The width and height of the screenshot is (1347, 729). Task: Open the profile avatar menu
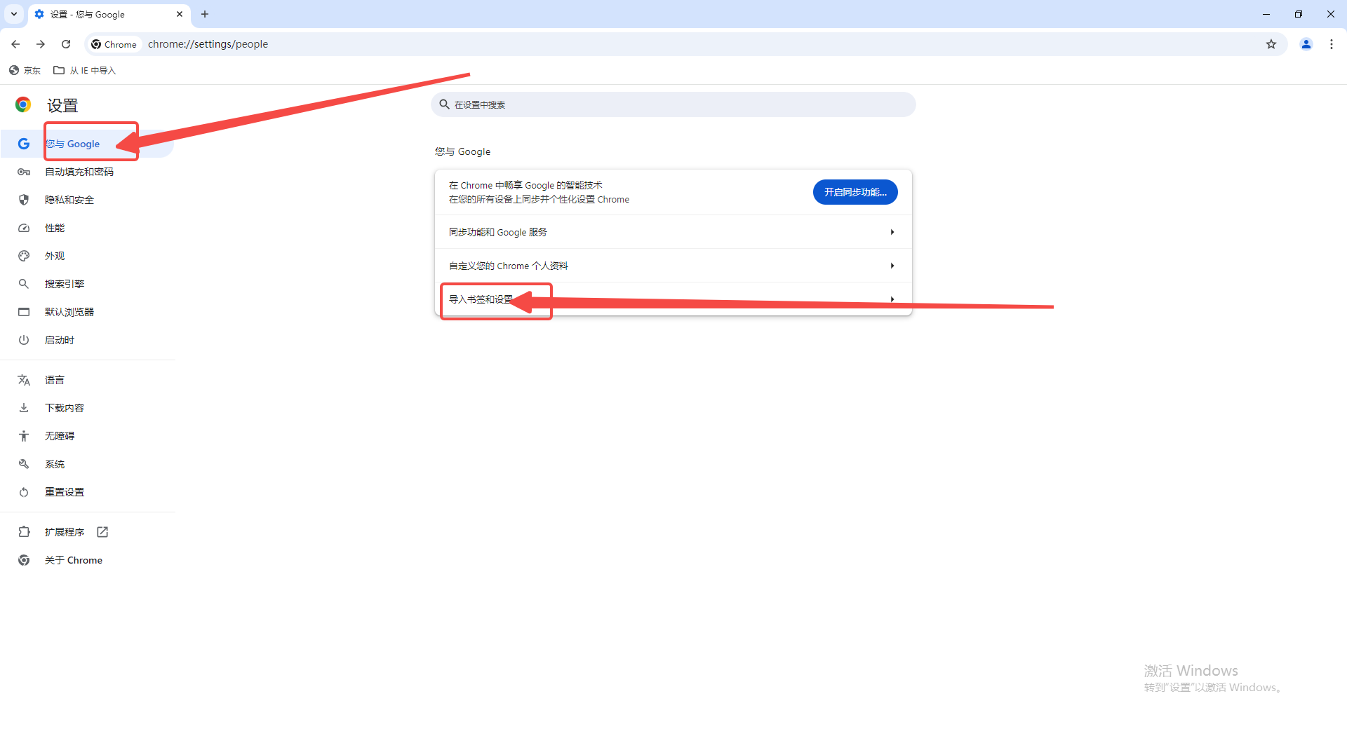[x=1306, y=44]
